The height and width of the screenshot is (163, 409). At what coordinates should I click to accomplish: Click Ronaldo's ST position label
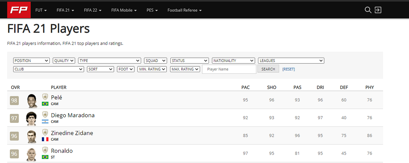(x=53, y=157)
